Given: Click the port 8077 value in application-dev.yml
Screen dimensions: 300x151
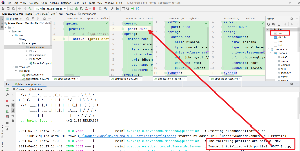Looking at the screenshot, I should point(143,29).
